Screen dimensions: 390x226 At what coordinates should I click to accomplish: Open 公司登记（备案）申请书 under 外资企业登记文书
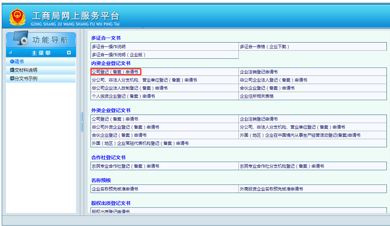pyautogui.click(x=115, y=119)
